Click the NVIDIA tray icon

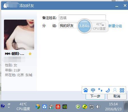point(65,107)
